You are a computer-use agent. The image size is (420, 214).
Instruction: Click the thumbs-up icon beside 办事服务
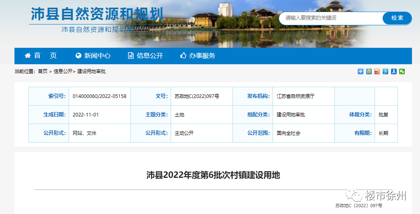pyautogui.click(x=183, y=55)
